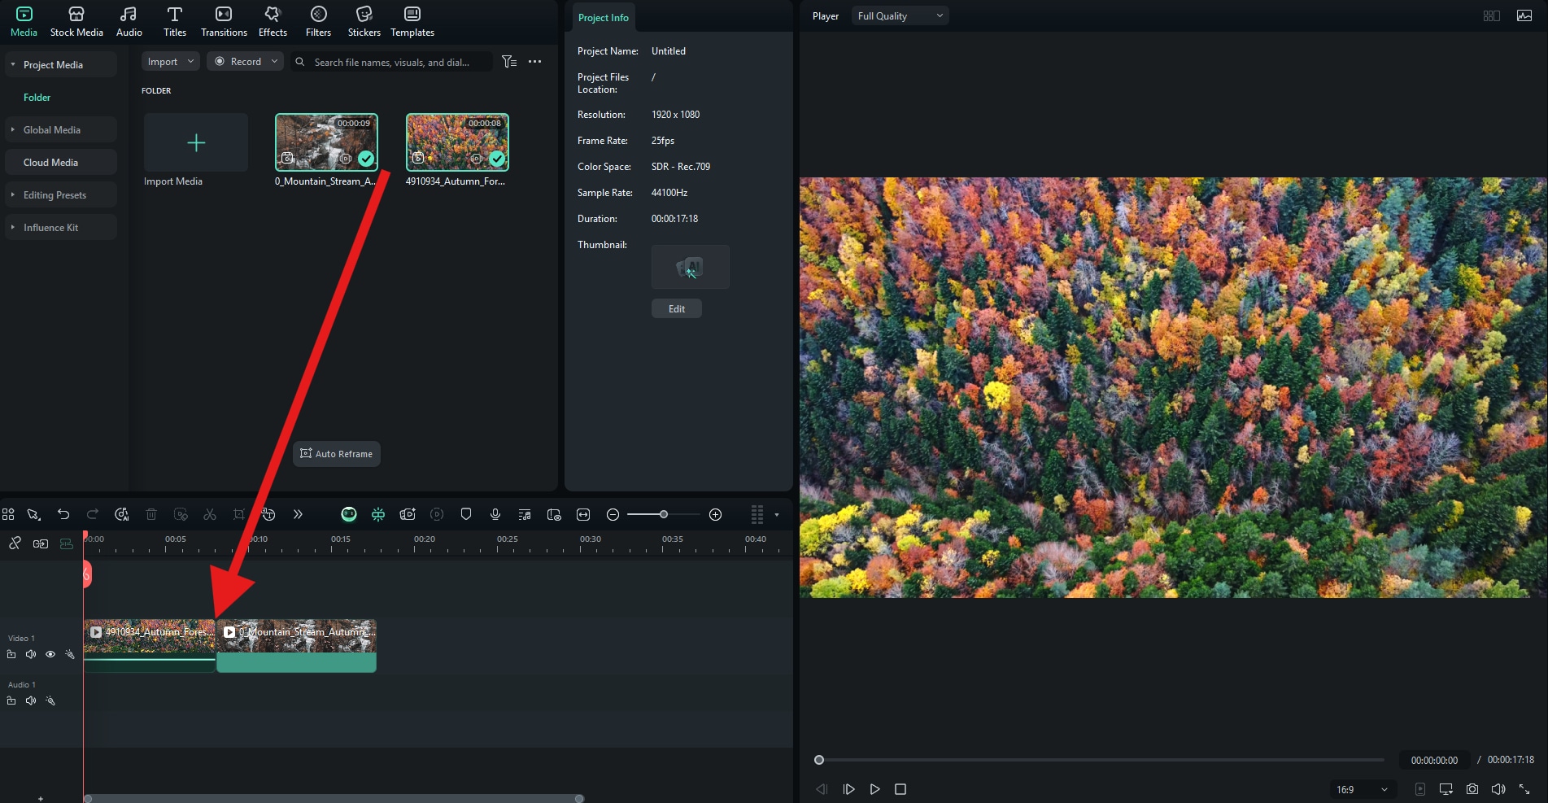The image size is (1548, 803).
Task: Click the green smart snapping icon
Action: tap(378, 514)
